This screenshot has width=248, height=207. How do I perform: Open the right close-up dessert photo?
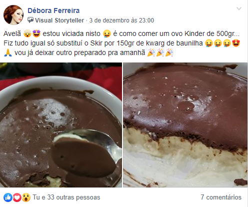(185, 125)
